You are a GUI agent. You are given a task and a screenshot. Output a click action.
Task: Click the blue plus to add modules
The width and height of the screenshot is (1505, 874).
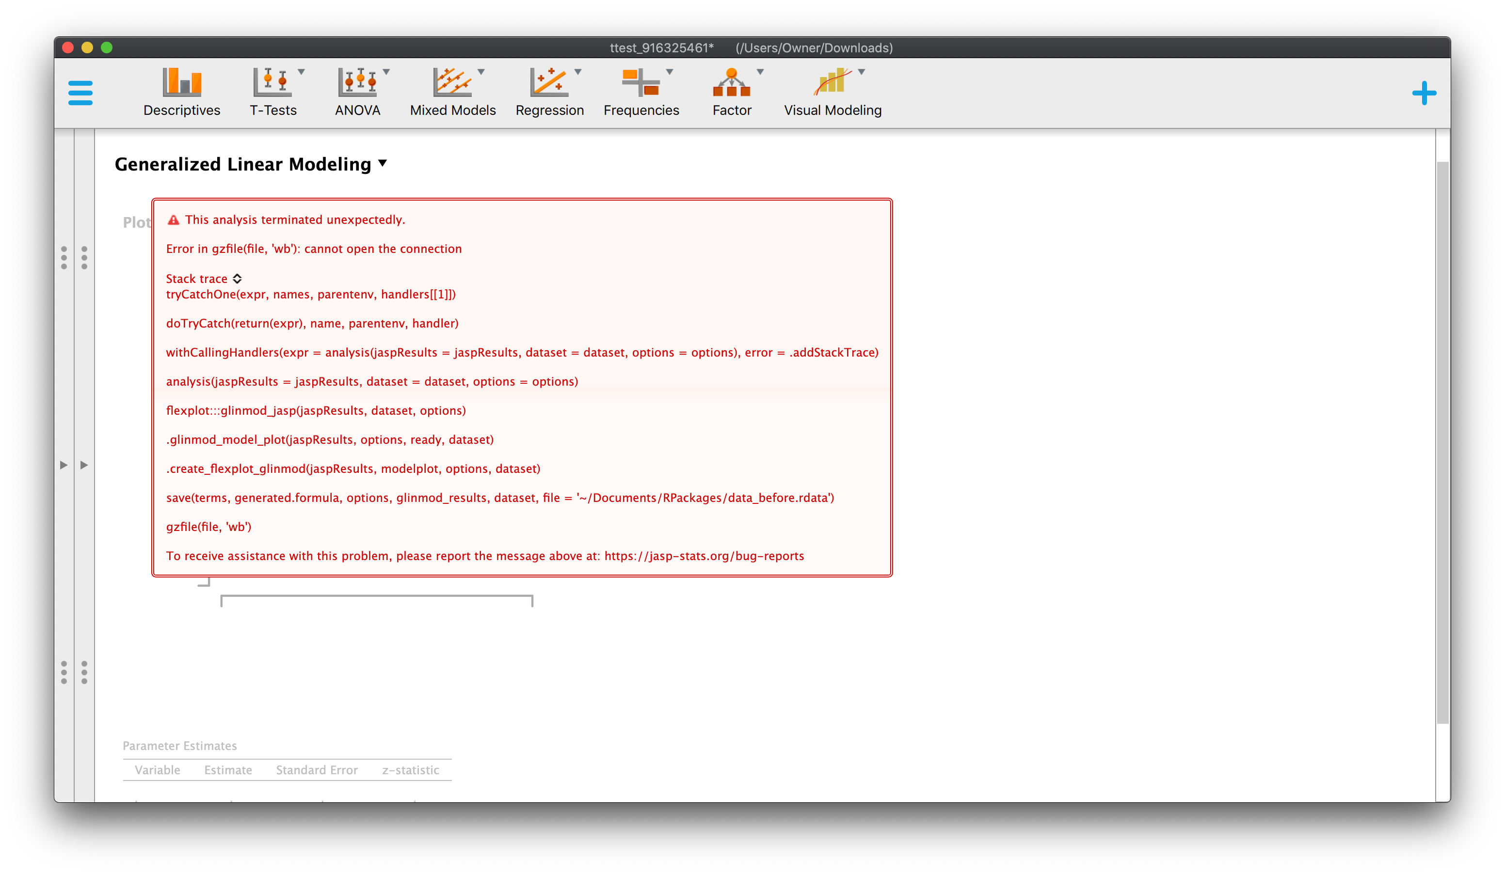point(1425,93)
